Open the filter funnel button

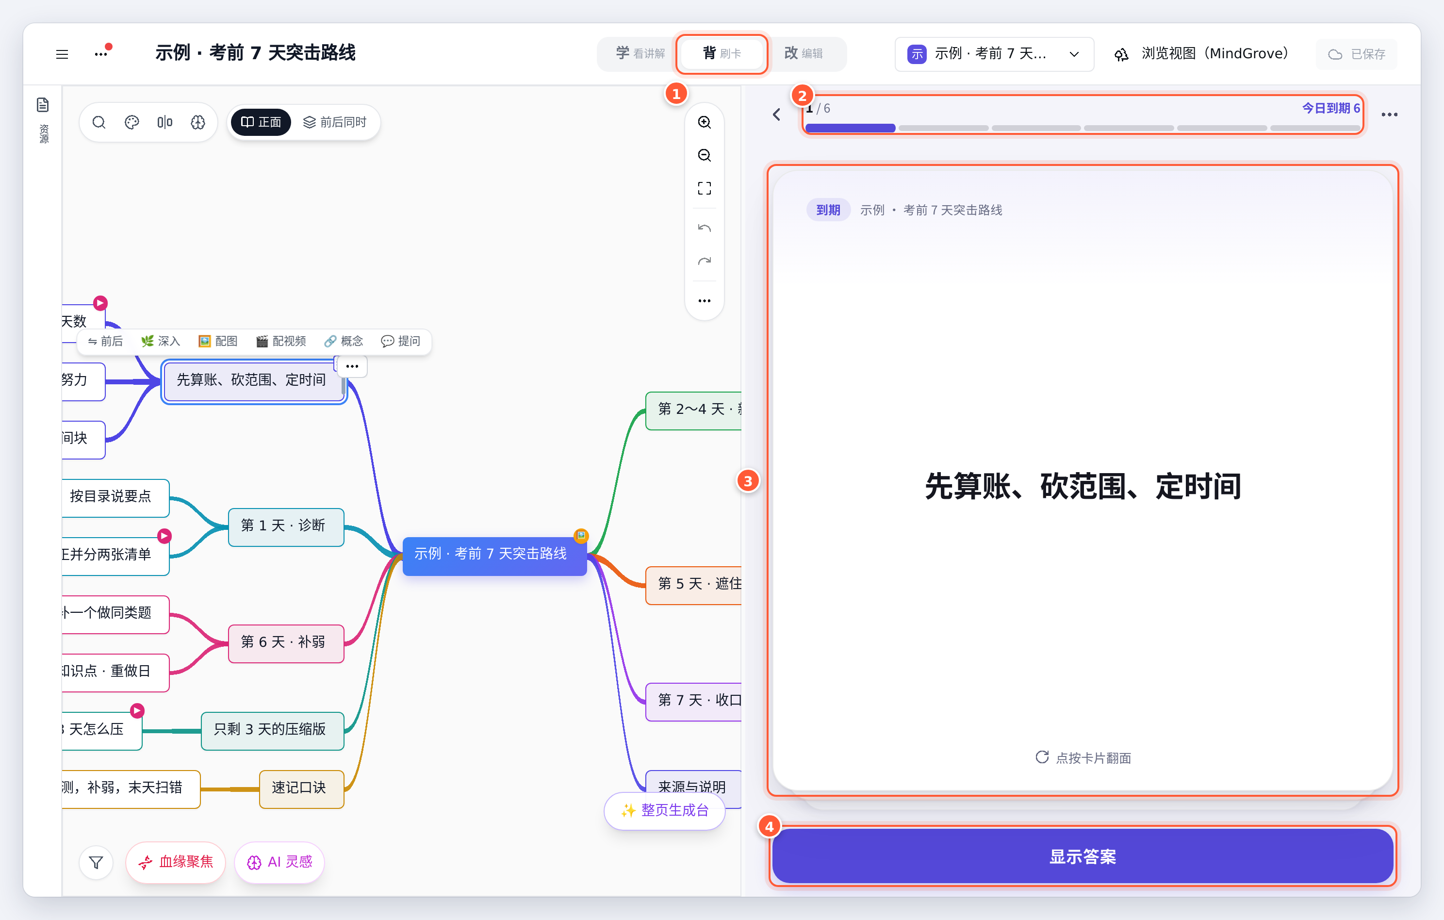pyautogui.click(x=96, y=862)
